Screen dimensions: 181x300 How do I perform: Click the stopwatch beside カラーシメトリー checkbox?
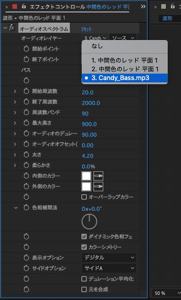[26, 247]
